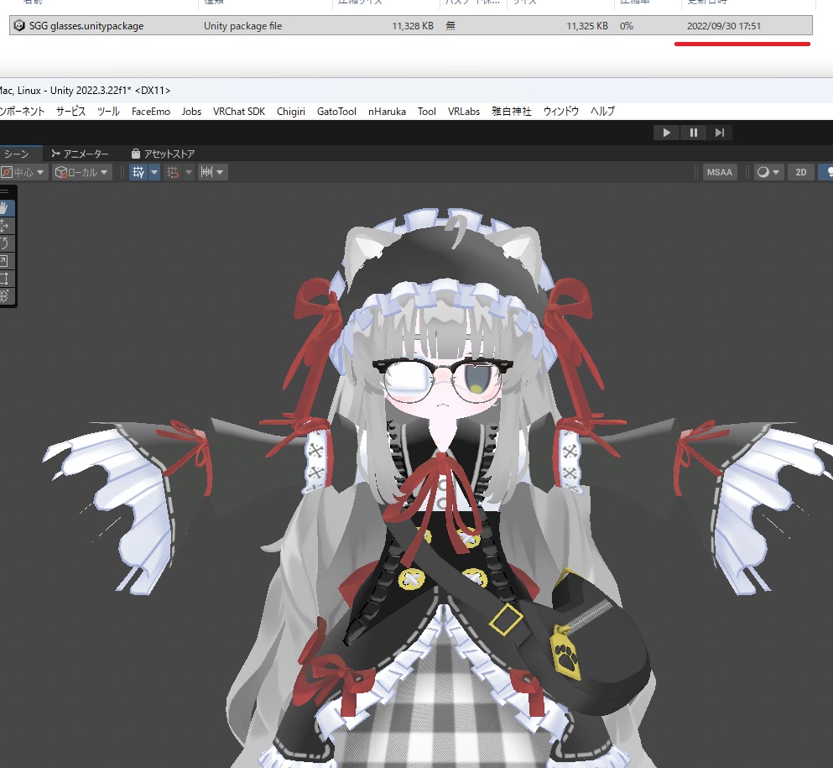Open the draw mode shading dropdown

click(x=768, y=172)
